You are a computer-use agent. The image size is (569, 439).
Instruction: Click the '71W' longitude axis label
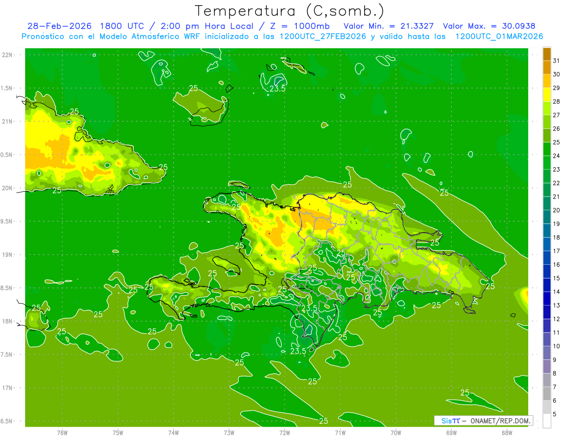point(340,433)
